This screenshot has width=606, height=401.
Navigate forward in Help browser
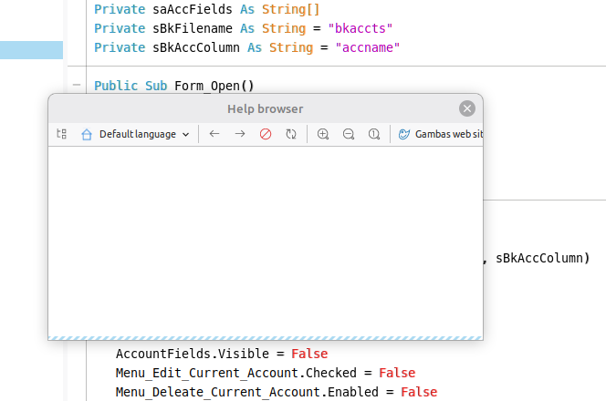[x=240, y=134]
